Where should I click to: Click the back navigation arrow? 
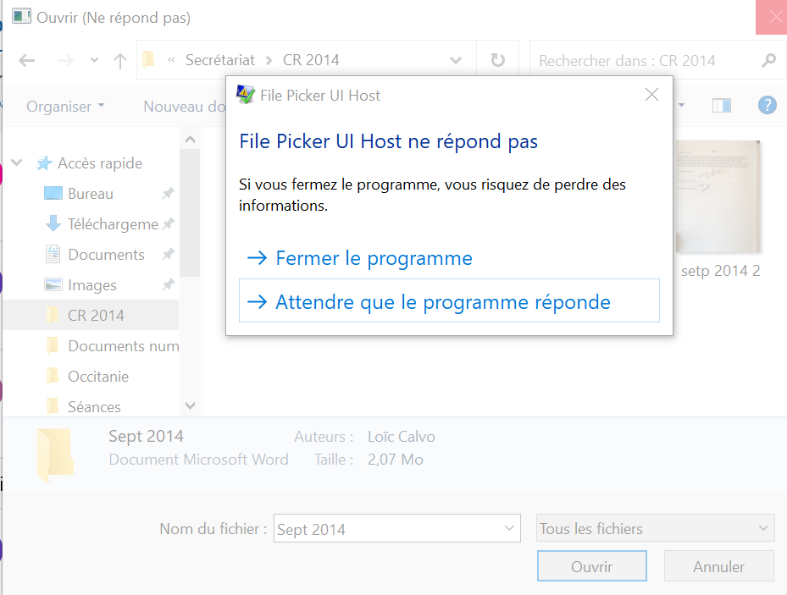[x=26, y=61]
